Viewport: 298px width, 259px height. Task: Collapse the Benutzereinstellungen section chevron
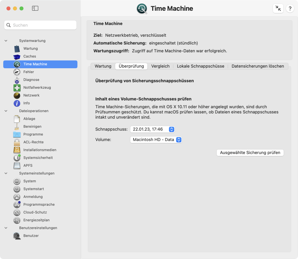click(6, 228)
